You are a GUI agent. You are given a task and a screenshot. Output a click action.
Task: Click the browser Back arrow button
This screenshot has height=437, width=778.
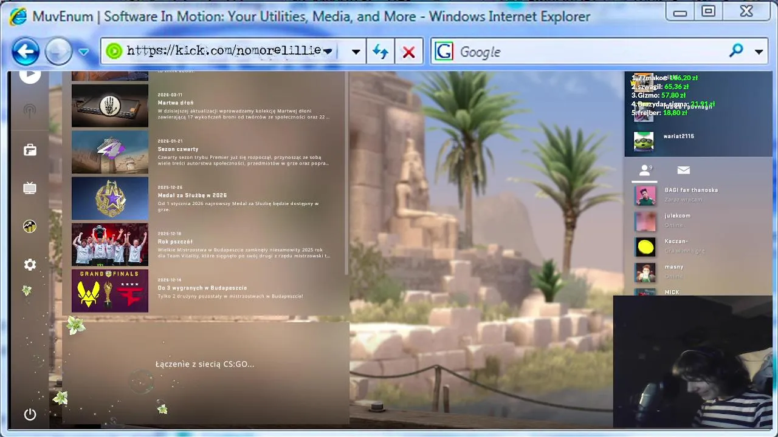pos(26,52)
